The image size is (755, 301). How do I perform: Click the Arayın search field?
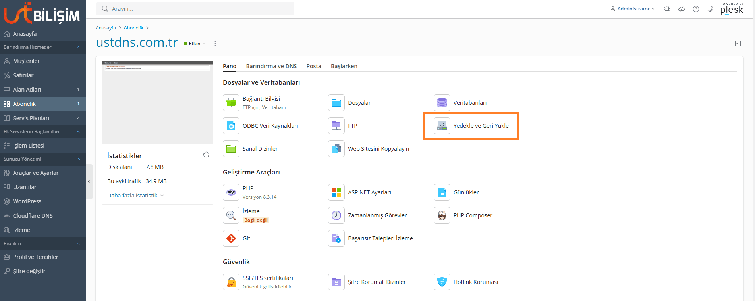coord(195,9)
